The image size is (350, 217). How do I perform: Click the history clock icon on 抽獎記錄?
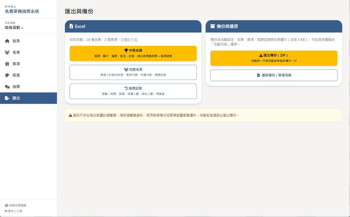[x=126, y=88]
